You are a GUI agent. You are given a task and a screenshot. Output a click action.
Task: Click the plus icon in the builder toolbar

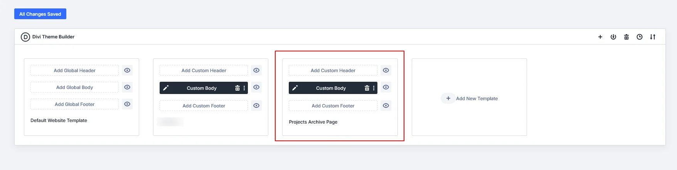pyautogui.click(x=600, y=37)
